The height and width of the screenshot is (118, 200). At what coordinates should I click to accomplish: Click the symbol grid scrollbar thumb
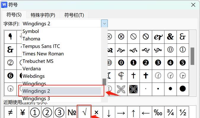point(192,56)
